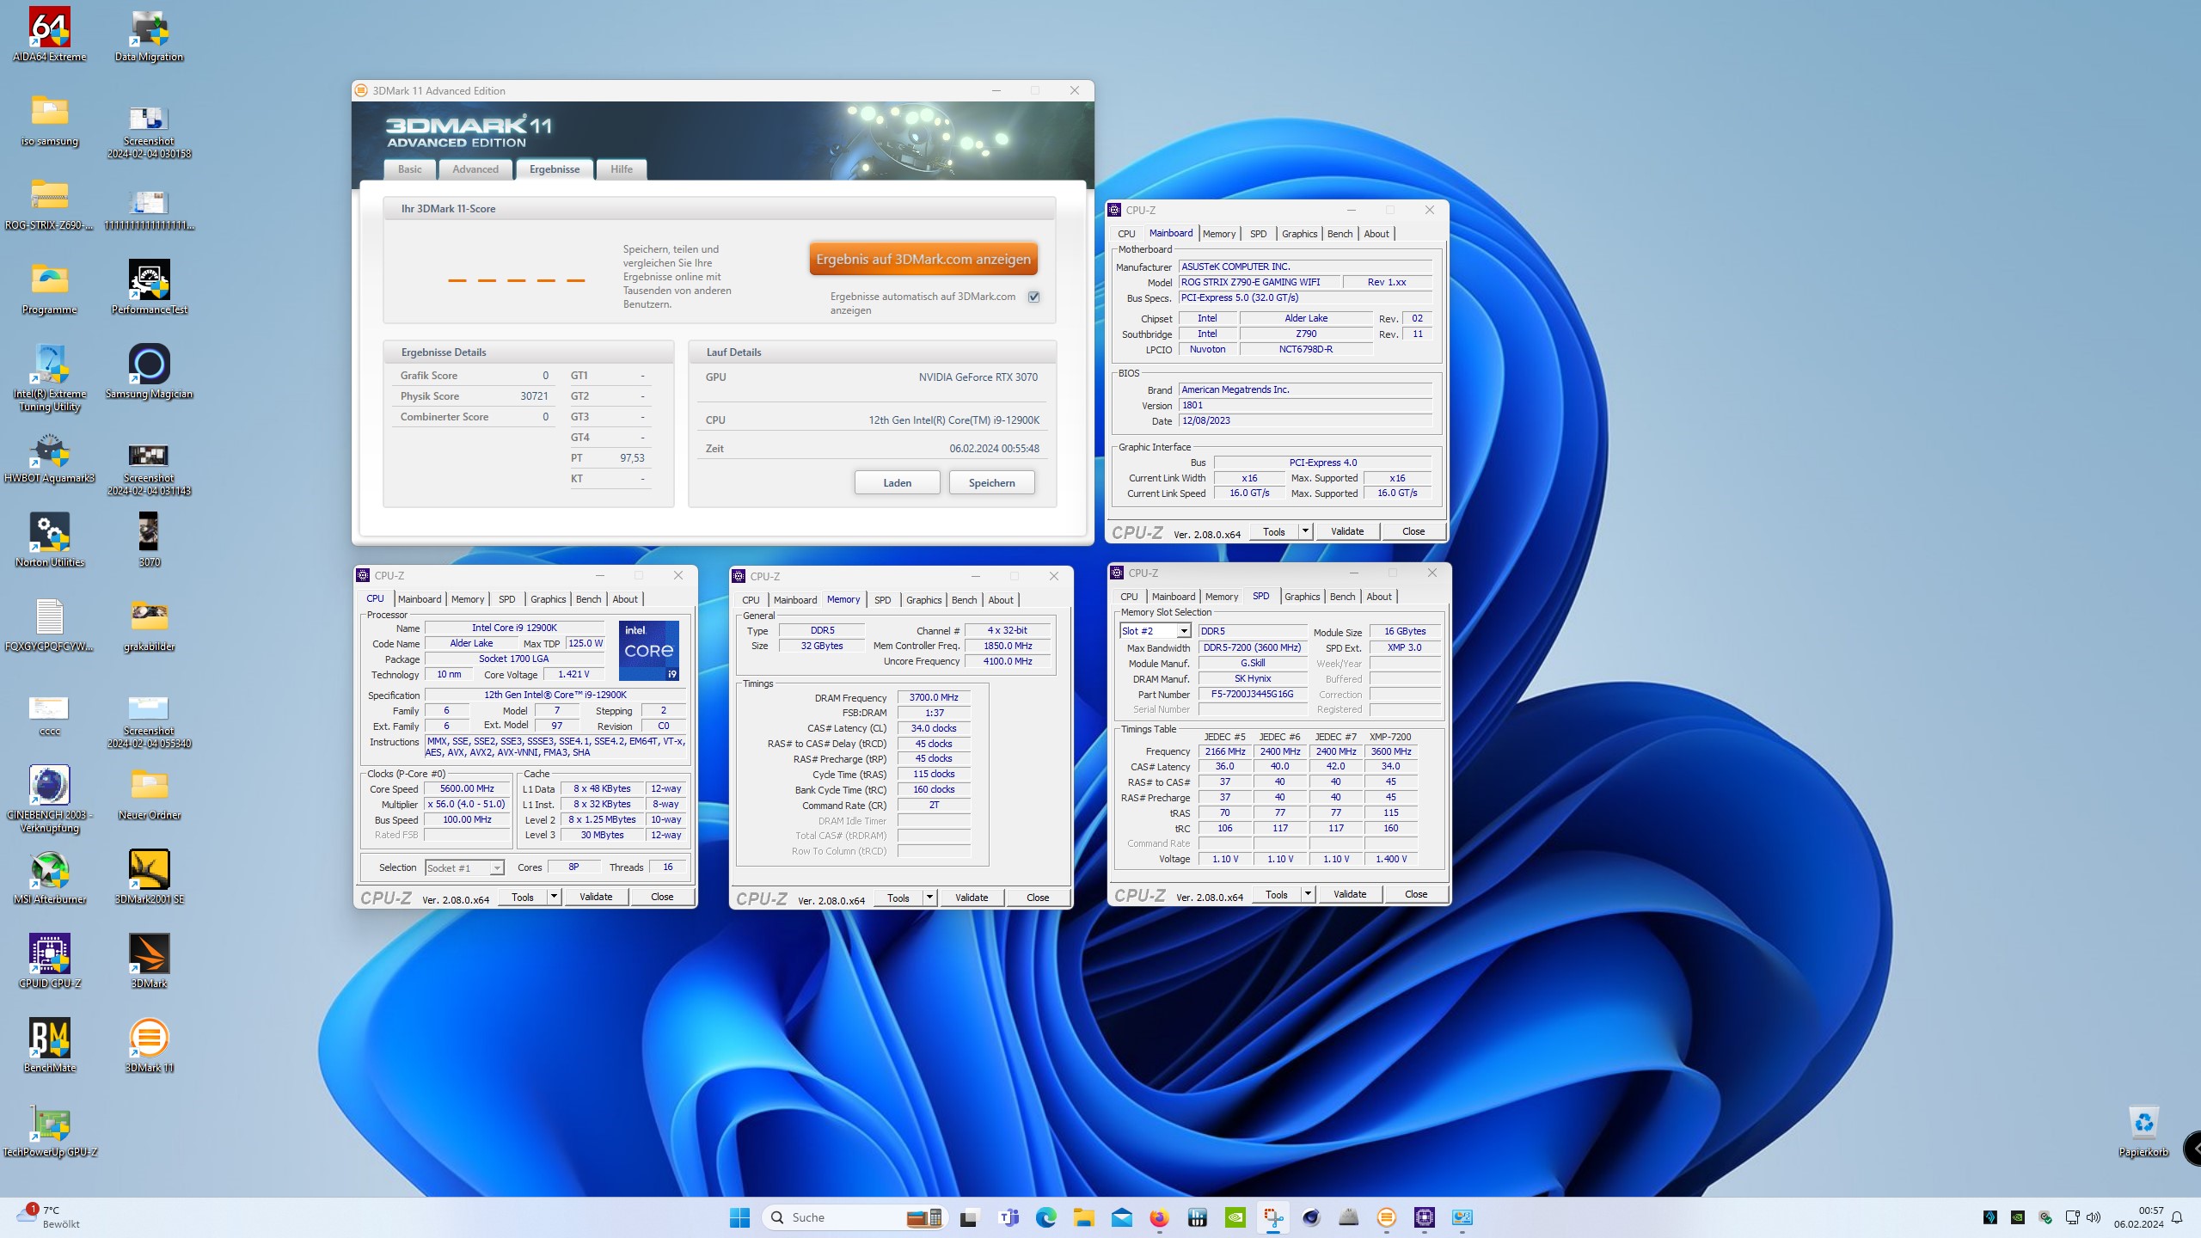The height and width of the screenshot is (1238, 2201).
Task: Click Firefox icon in the taskbar
Action: coord(1159,1217)
